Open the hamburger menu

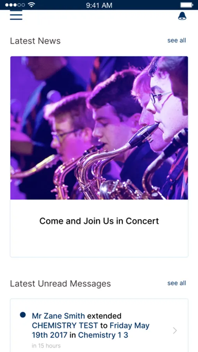pyautogui.click(x=16, y=15)
